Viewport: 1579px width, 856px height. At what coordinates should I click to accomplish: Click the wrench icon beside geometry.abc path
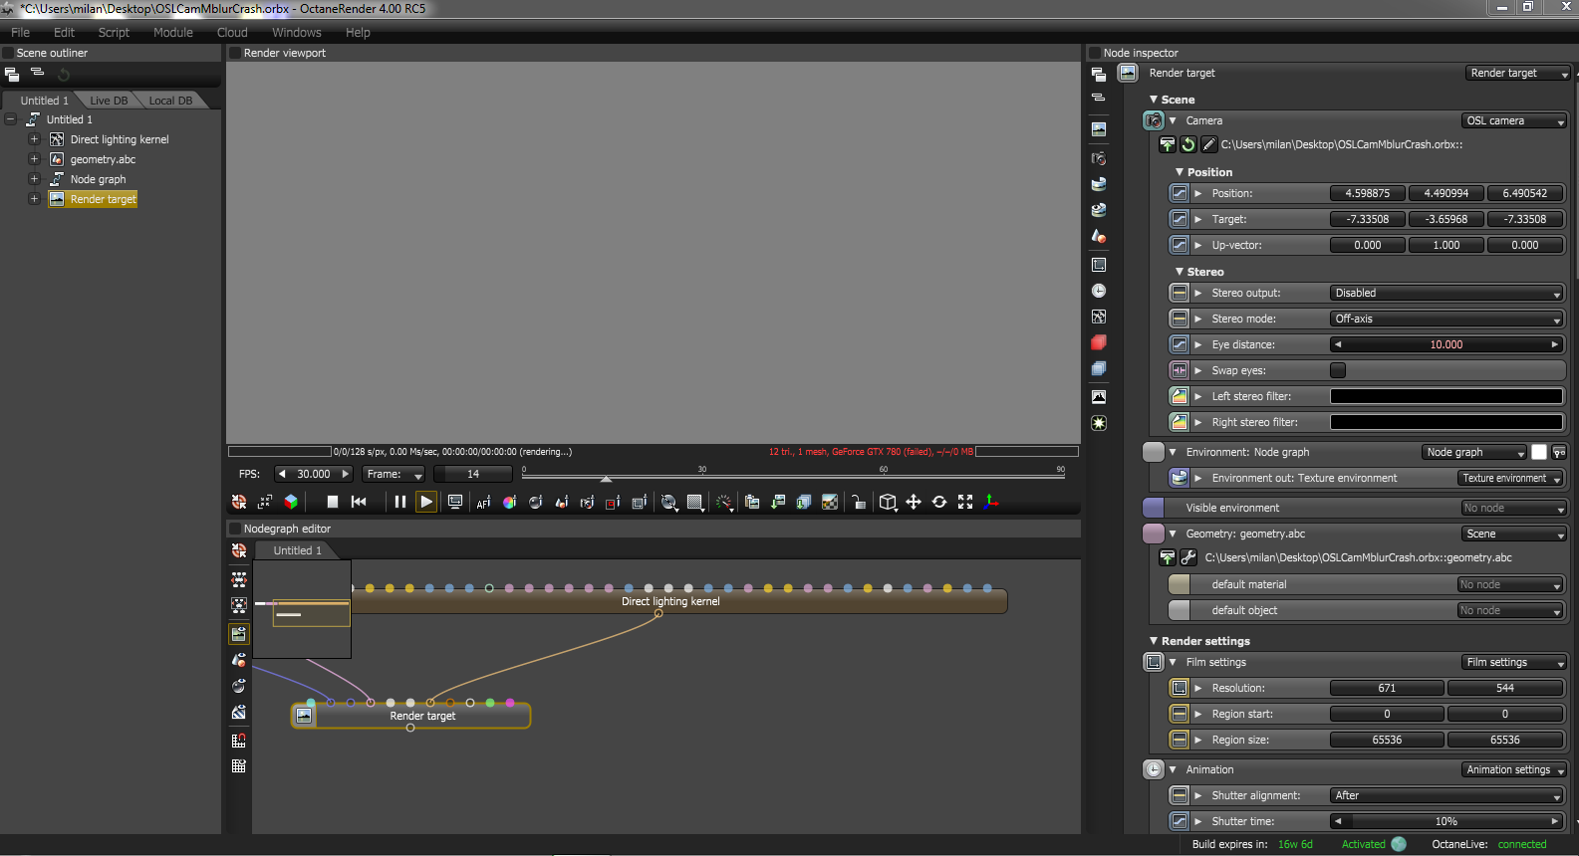pyautogui.click(x=1188, y=558)
